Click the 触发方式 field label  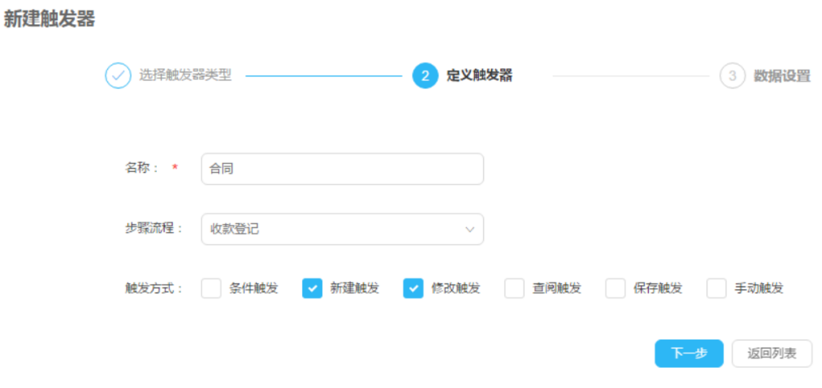tap(154, 288)
